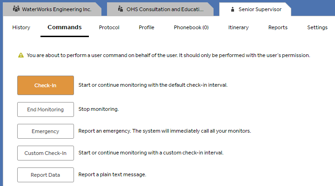Screen dimensions: 335x186
Task: Select the Commands tab
Action: coord(65,27)
